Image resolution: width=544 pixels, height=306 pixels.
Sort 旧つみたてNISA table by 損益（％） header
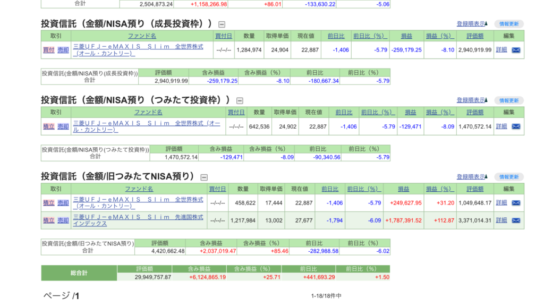[440, 189]
